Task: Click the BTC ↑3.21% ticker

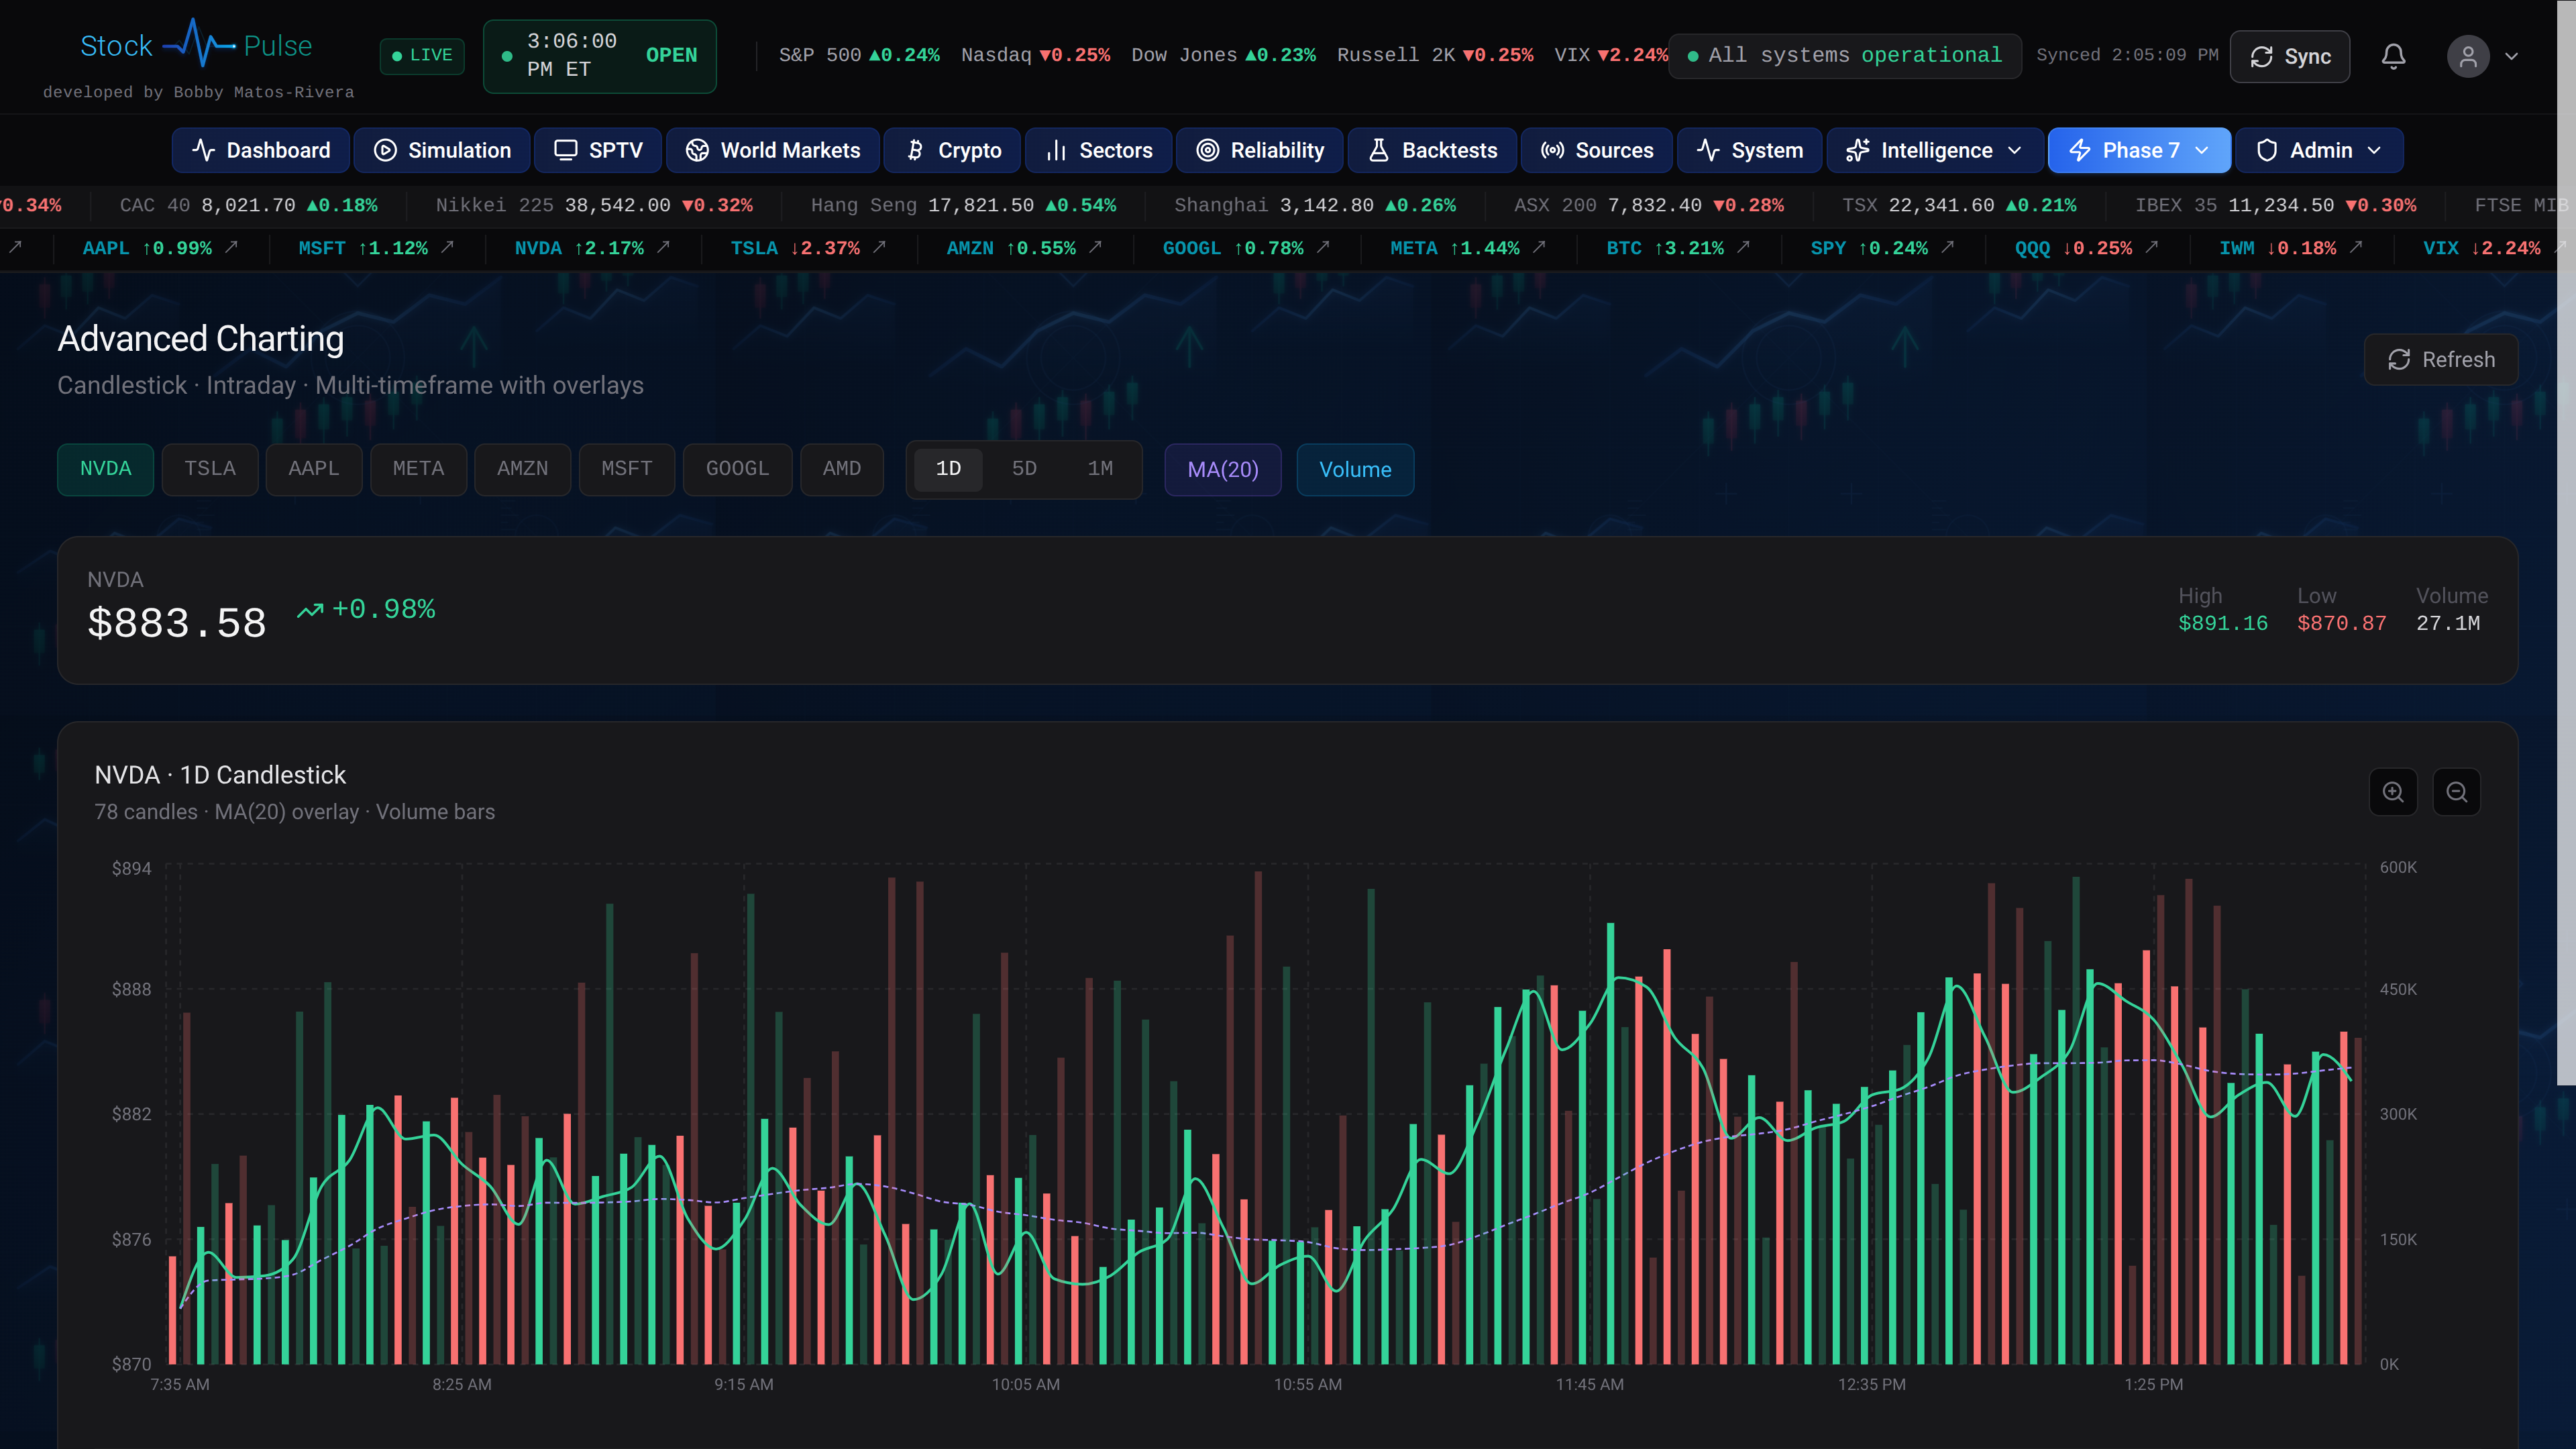Action: pyautogui.click(x=1665, y=248)
